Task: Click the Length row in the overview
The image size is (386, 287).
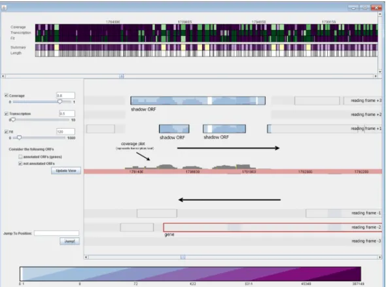Action: click(206, 54)
